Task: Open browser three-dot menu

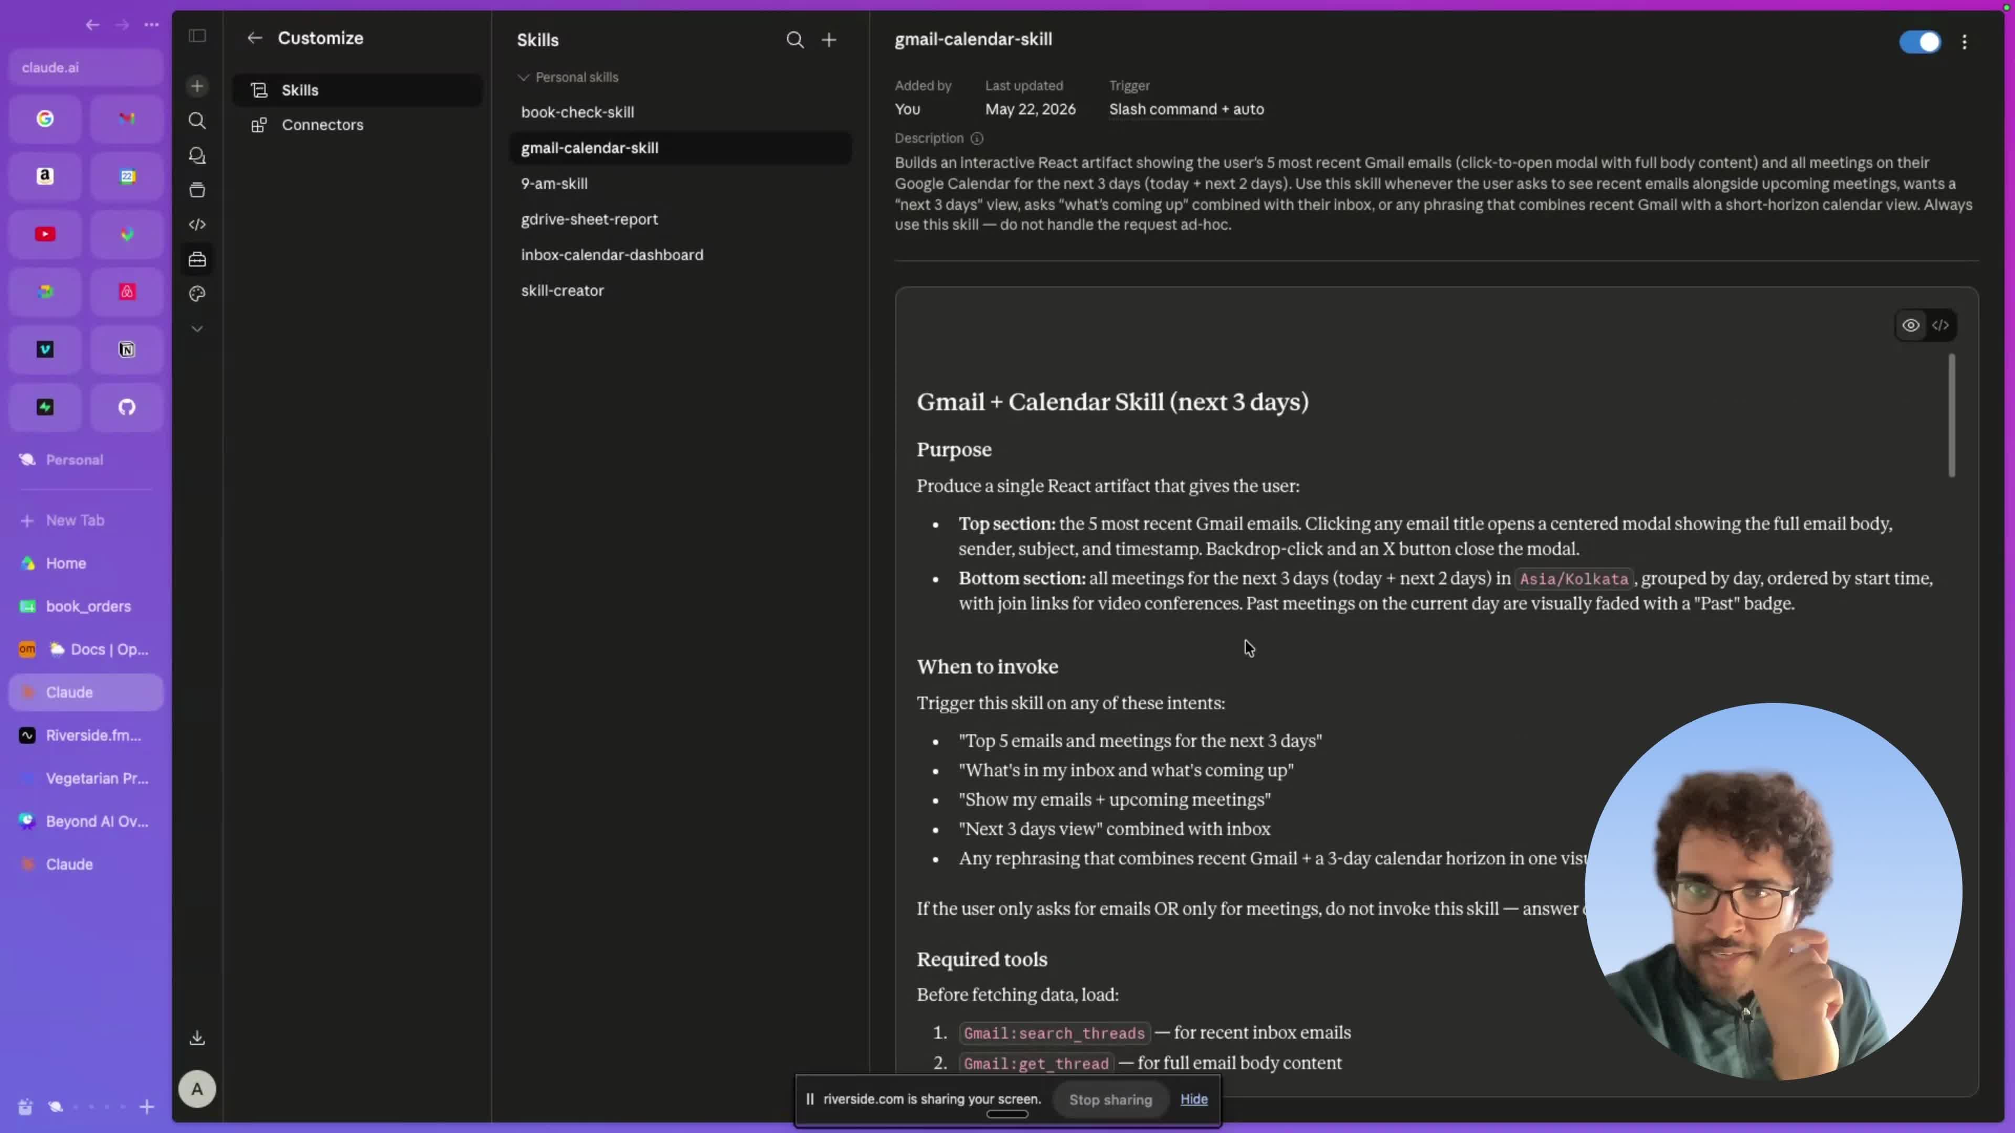Action: (x=152, y=25)
